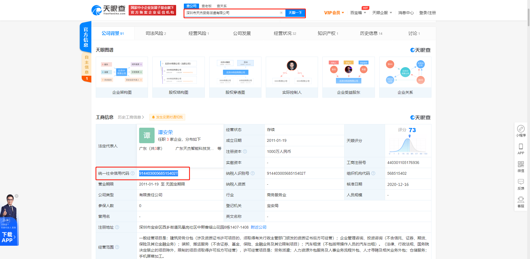Click the 商务服务业 industry value

click(277, 195)
